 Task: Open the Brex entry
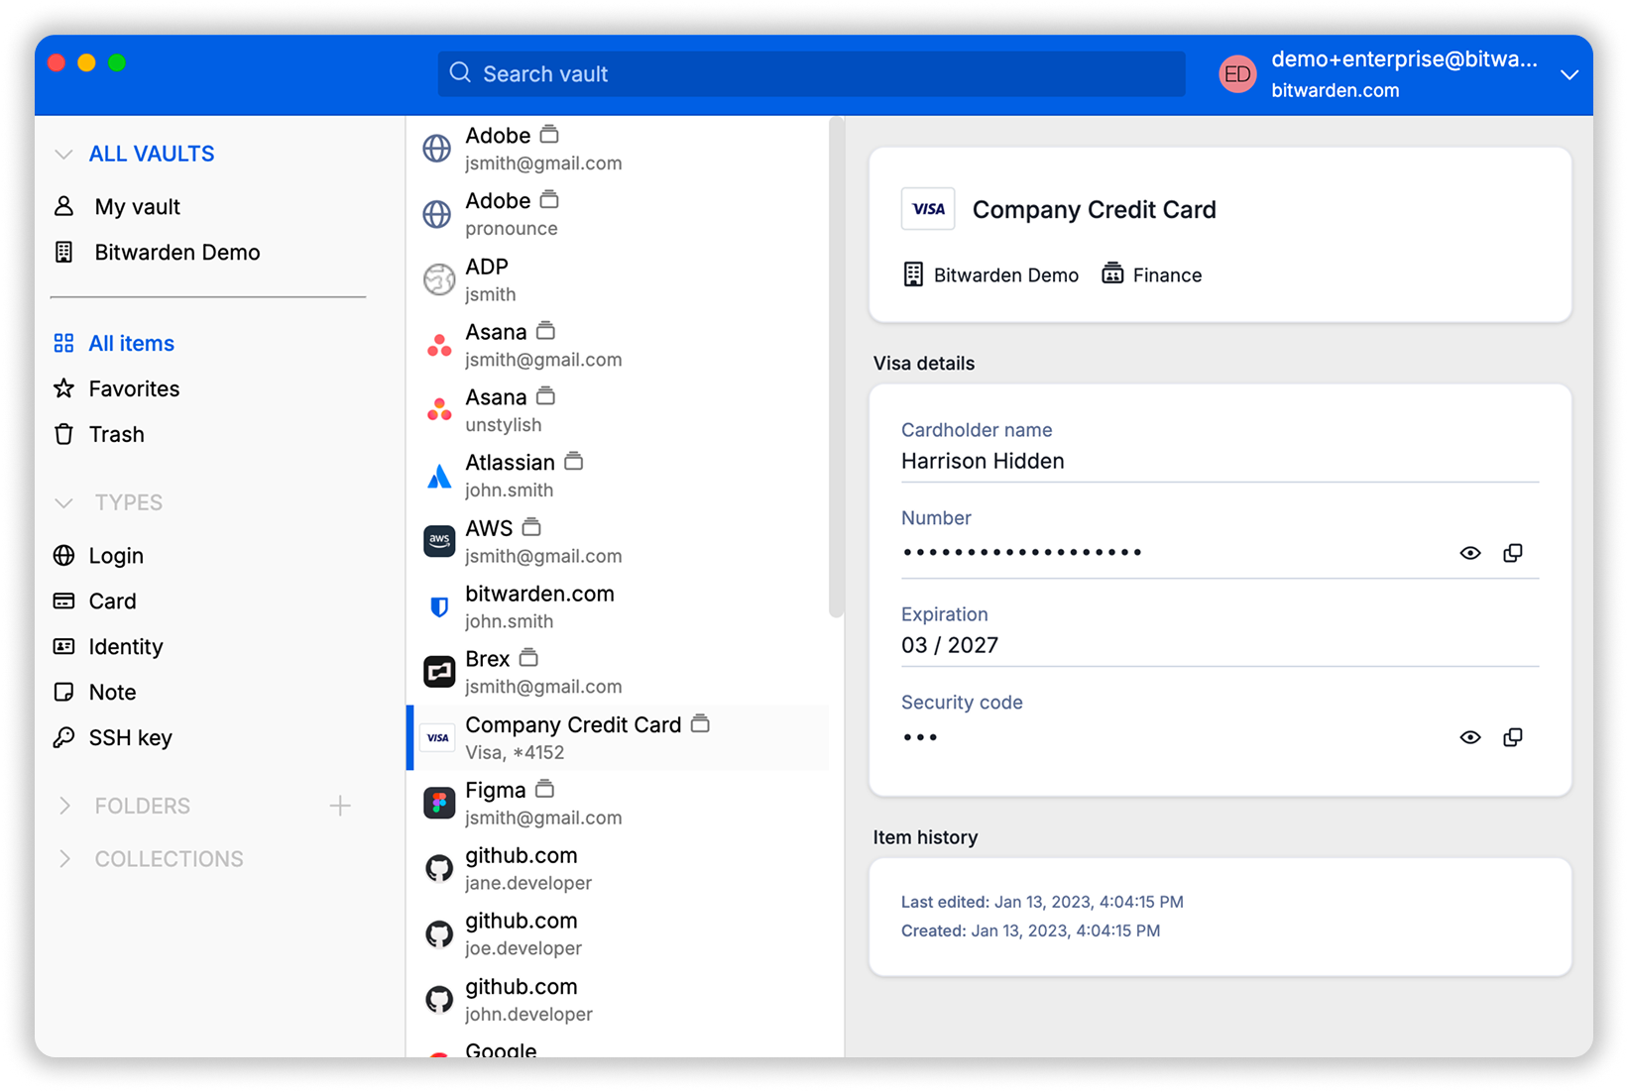point(619,672)
